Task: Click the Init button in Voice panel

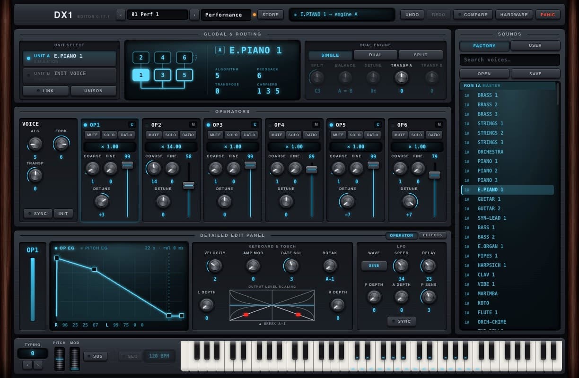Action: [63, 214]
